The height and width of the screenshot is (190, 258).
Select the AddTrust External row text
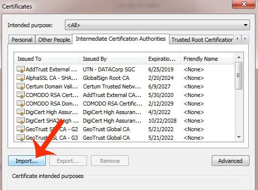(x=51, y=69)
